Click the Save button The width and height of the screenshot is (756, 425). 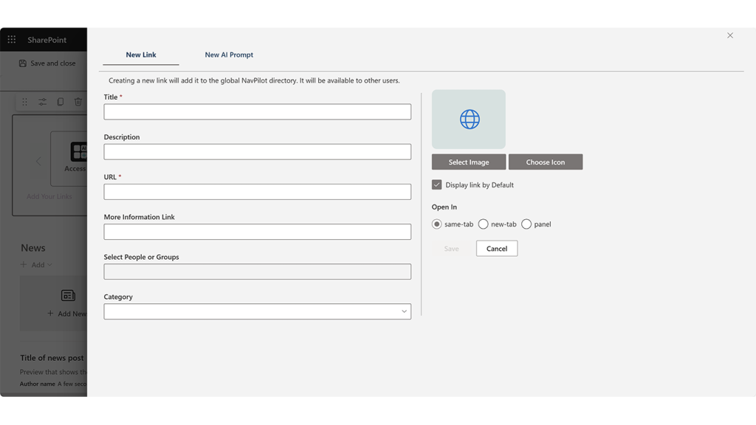tap(451, 249)
